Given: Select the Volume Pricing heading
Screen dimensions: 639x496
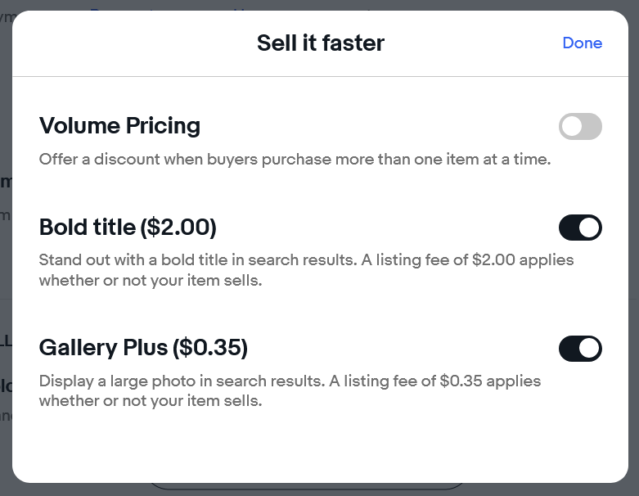Looking at the screenshot, I should [119, 126].
